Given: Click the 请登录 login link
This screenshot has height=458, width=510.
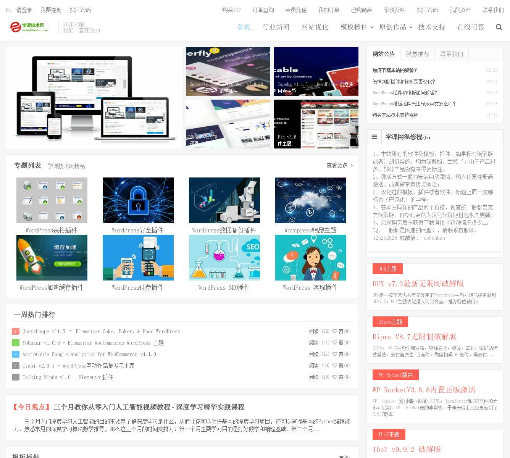Looking at the screenshot, I should [x=24, y=10].
